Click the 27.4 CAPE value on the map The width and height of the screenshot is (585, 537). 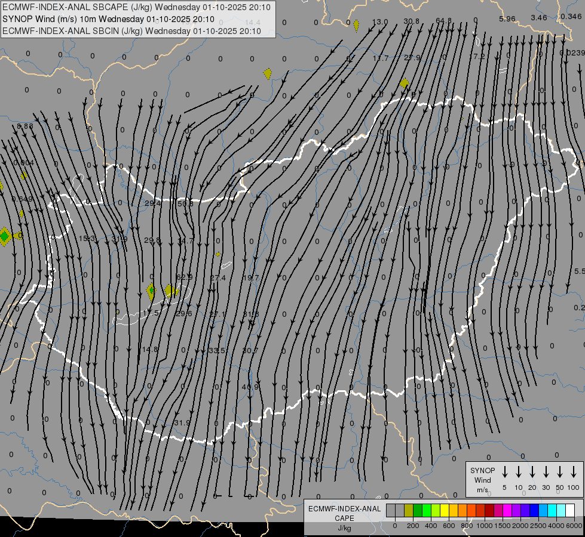point(218,278)
